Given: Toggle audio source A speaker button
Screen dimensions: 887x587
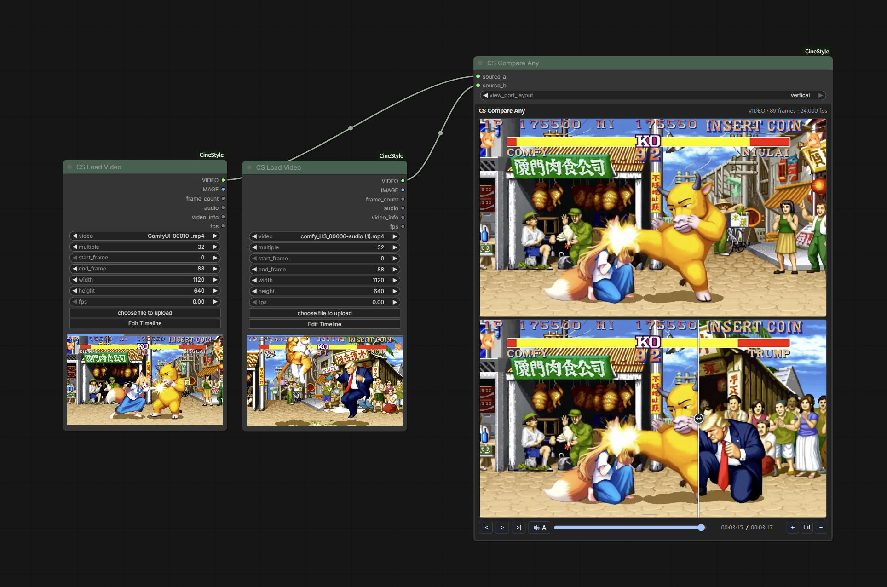Looking at the screenshot, I should (x=540, y=528).
